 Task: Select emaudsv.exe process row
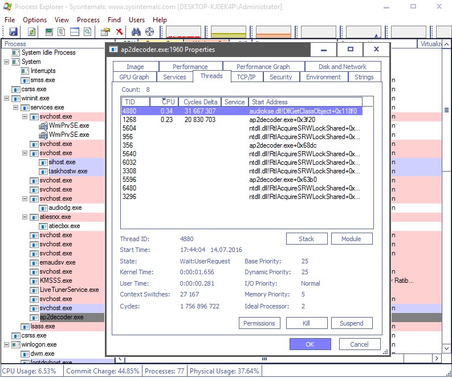pos(58,262)
